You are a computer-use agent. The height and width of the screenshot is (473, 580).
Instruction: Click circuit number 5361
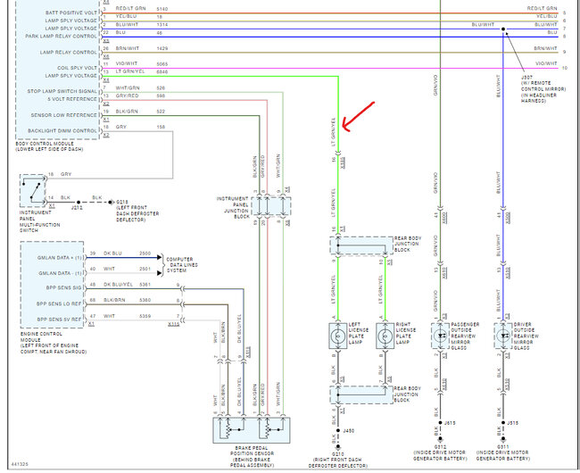(145, 285)
